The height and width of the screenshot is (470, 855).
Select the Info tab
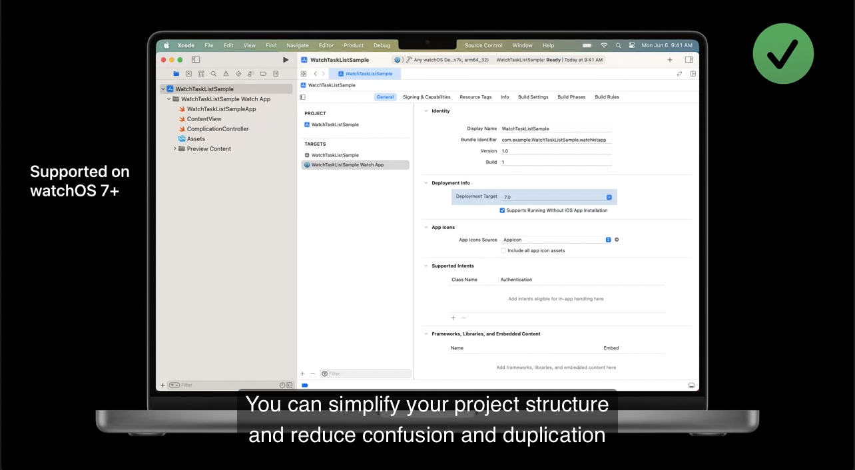(505, 97)
